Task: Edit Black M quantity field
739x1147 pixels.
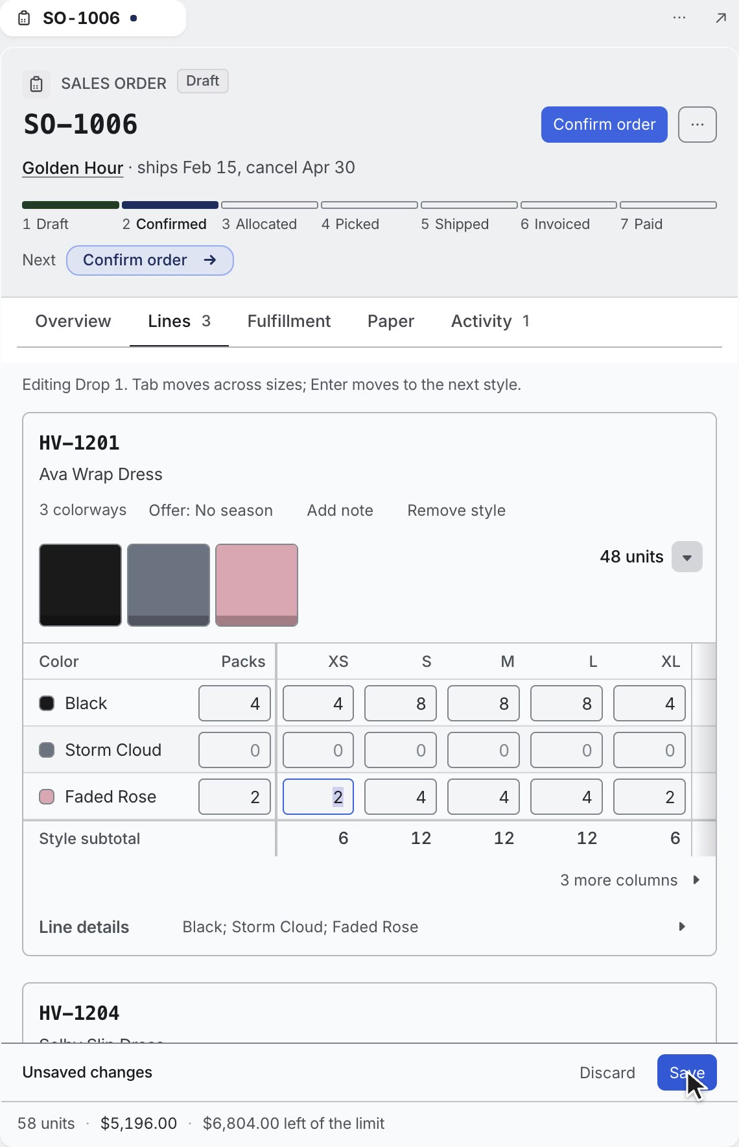Action: pyautogui.click(x=484, y=703)
